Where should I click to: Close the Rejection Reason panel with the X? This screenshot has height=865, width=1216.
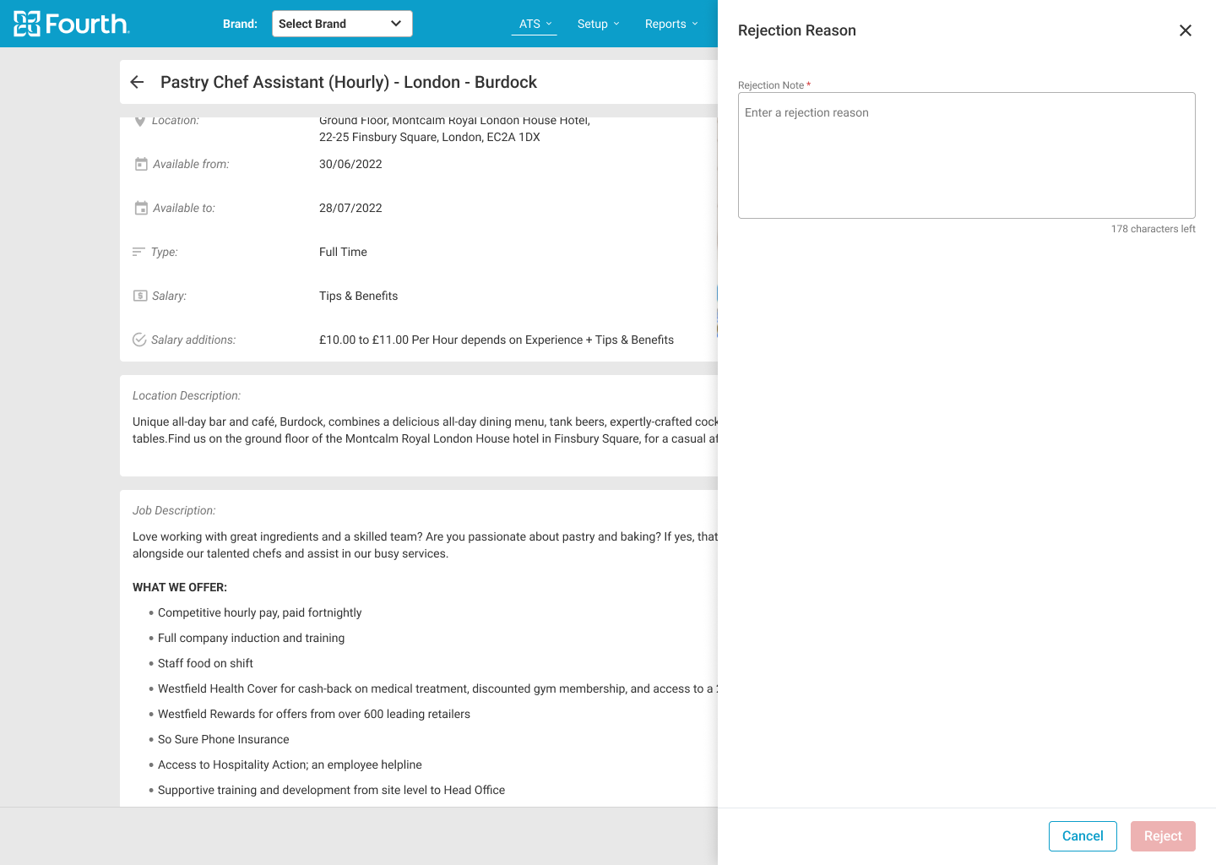(1185, 30)
